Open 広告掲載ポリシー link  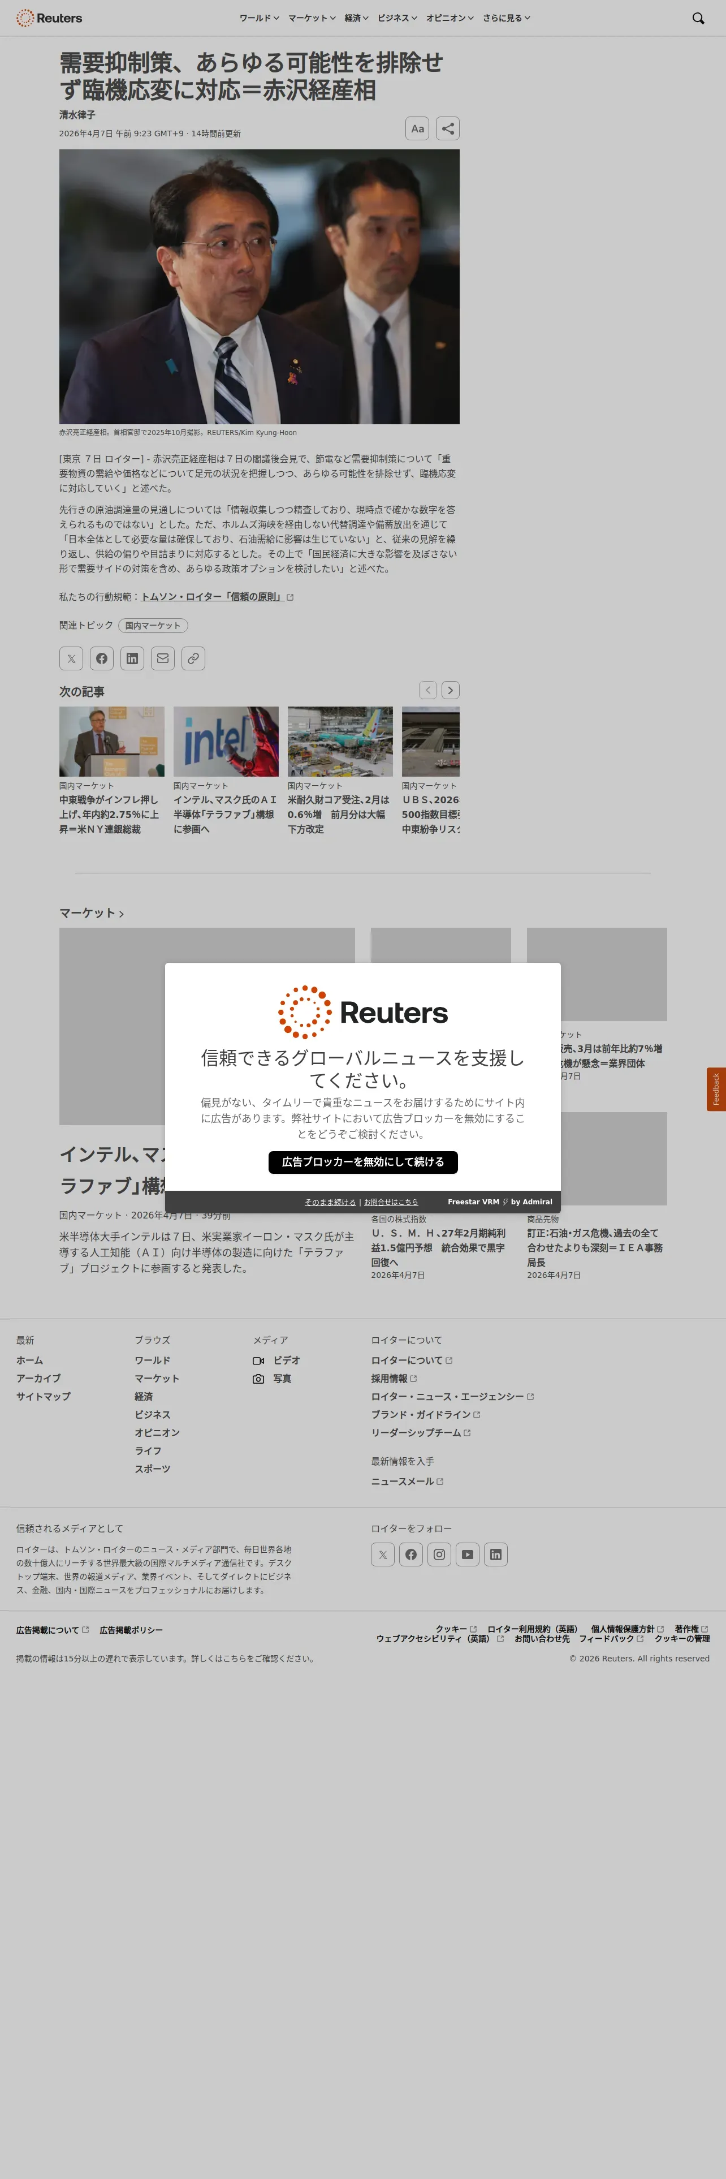coord(131,1630)
